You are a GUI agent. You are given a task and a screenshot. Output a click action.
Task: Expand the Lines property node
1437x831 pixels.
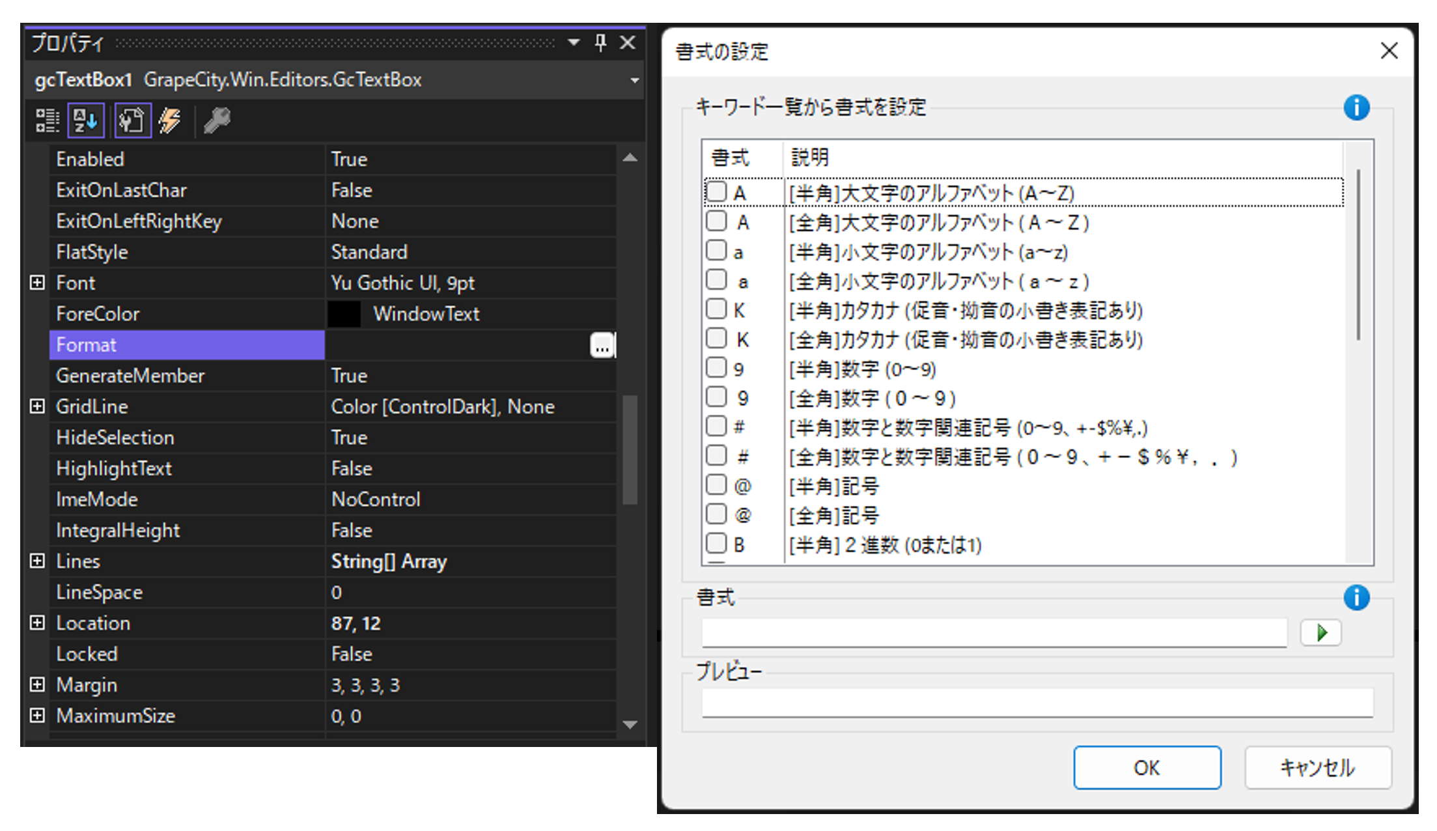pyautogui.click(x=38, y=561)
